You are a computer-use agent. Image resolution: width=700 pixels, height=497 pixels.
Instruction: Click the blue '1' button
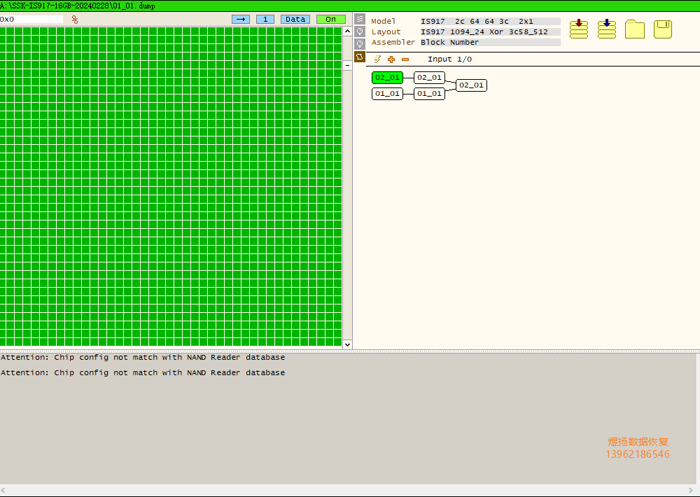click(265, 19)
